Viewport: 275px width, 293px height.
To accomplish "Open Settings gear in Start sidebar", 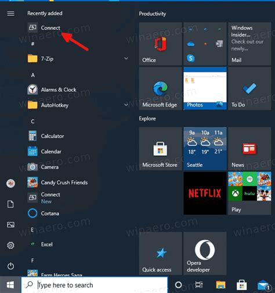I will pyautogui.click(x=10, y=245).
